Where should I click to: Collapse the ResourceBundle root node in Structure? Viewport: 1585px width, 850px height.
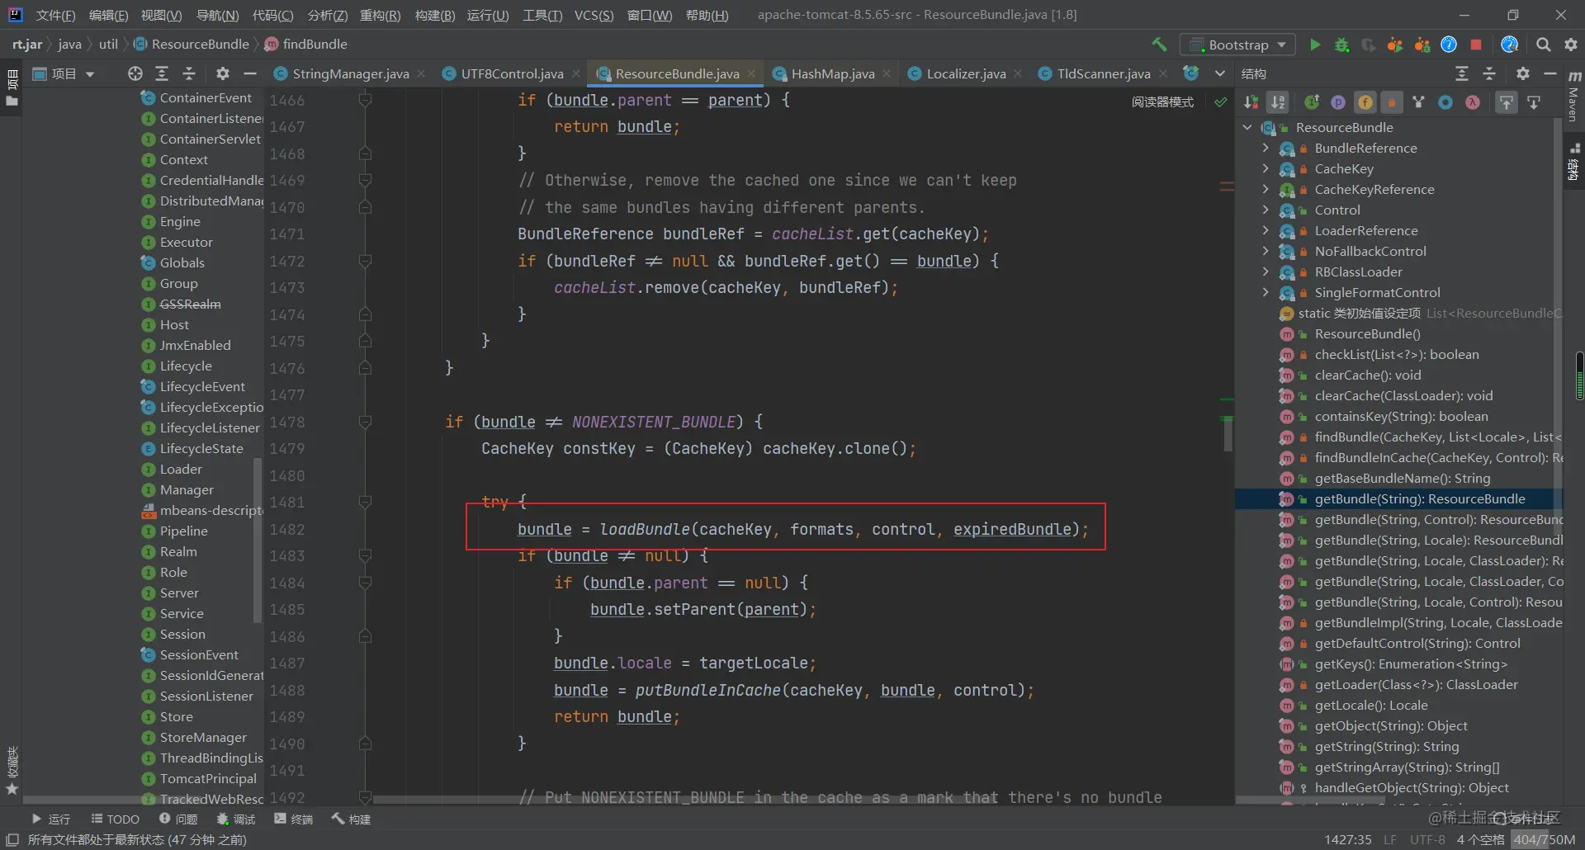tap(1247, 127)
